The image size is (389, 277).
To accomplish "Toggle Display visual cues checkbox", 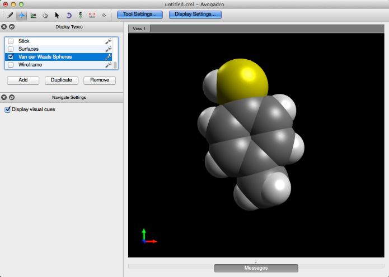I will 8,109.
